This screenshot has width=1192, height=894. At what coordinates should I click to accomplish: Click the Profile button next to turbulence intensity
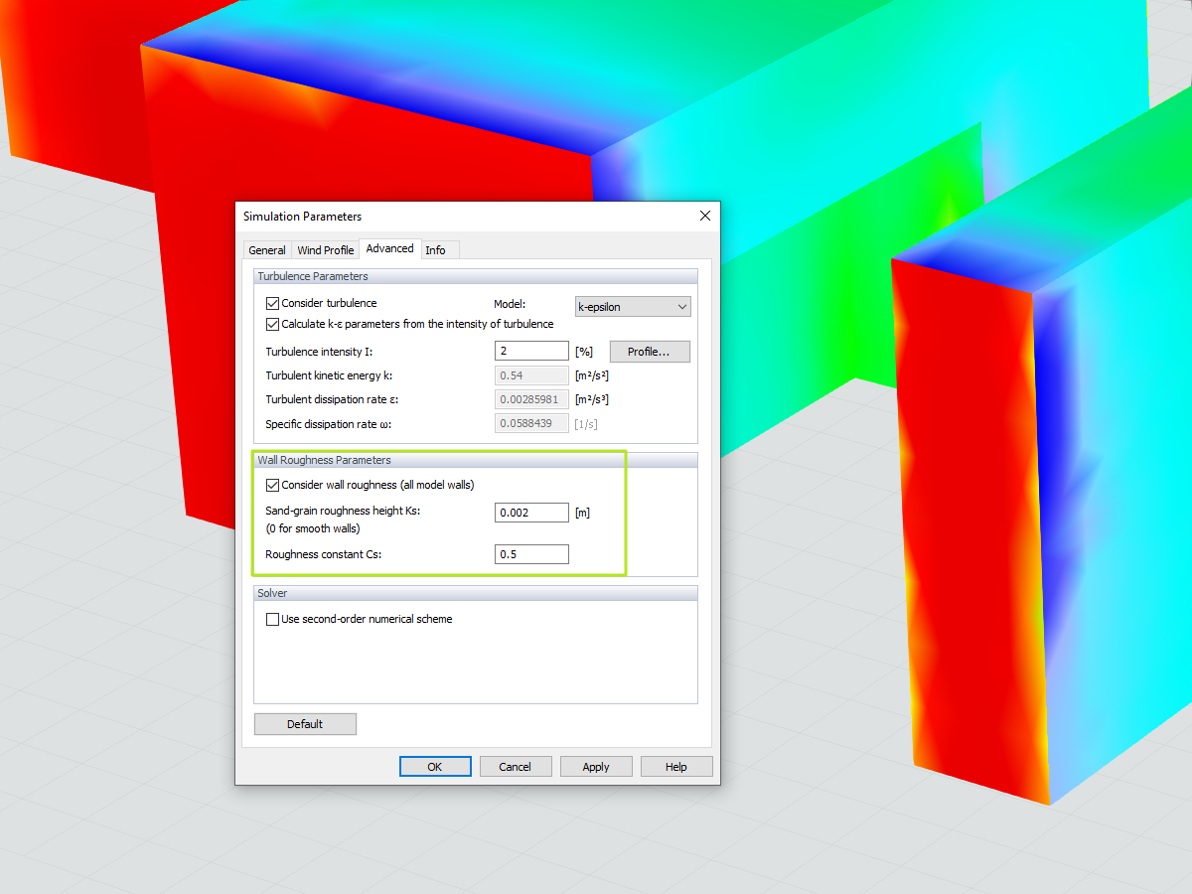click(650, 352)
